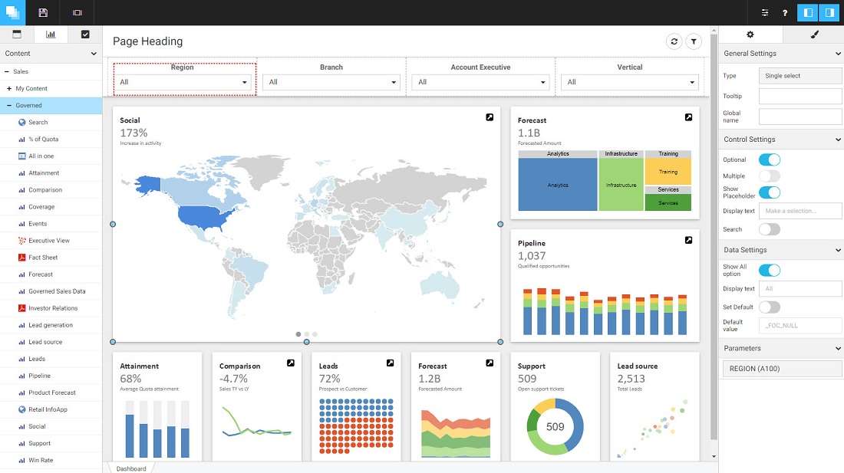The width and height of the screenshot is (844, 473).
Task: Switch to the checkbox controls tab in the left panel
Action: click(85, 34)
